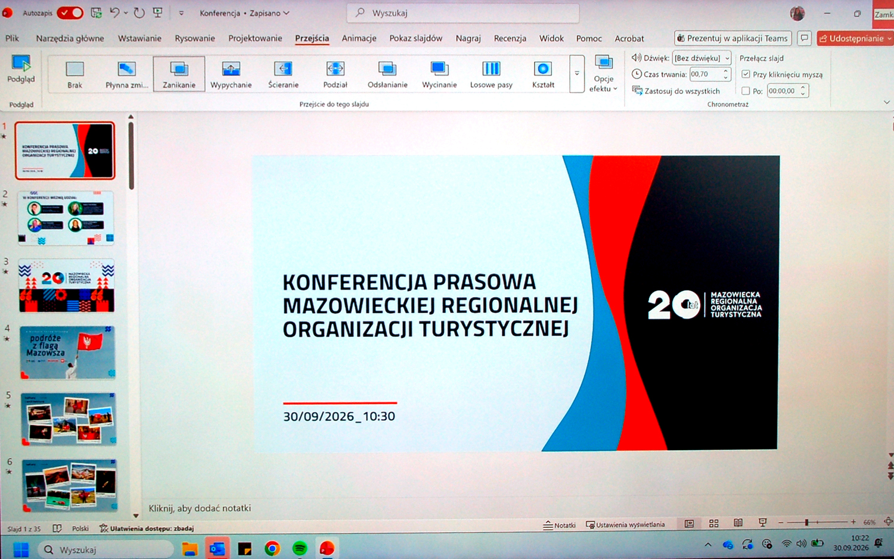Open Spotify from the taskbar

pos(300,548)
